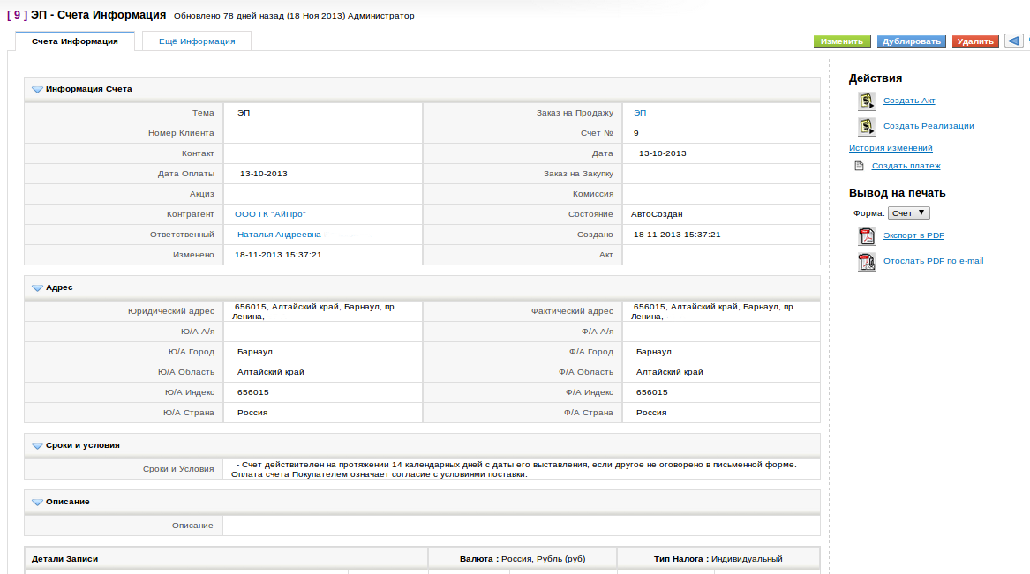Collapse the Информация Счета section
The image size is (1030, 574).
[37, 89]
